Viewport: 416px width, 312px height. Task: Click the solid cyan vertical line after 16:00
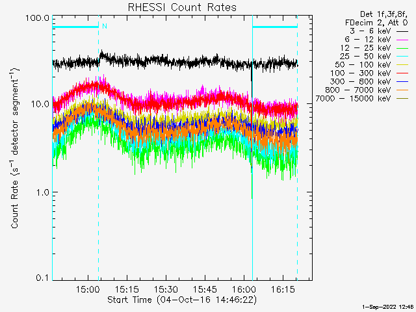click(x=252, y=148)
